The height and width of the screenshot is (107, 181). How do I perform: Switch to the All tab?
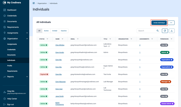coord(39,31)
